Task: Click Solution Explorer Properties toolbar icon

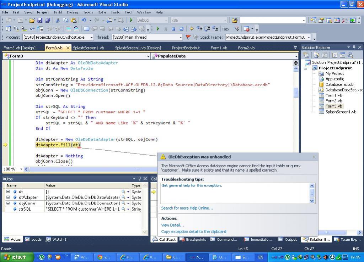Action: (306, 55)
